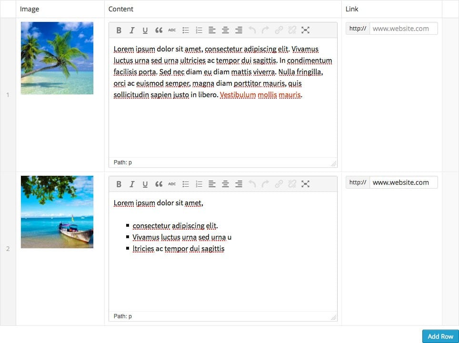Click resize handle of row 1 editor
The height and width of the screenshot is (343, 459).
(x=333, y=163)
